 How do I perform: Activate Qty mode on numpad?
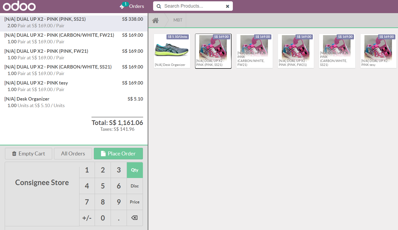click(x=135, y=170)
